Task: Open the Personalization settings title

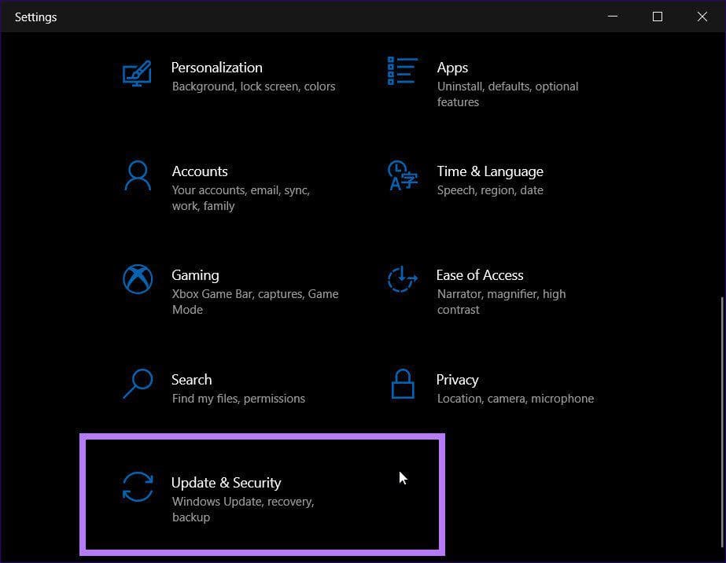Action: click(216, 68)
